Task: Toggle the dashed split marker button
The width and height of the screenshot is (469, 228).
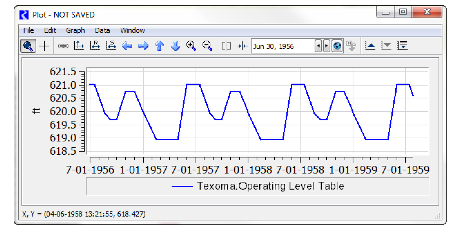Action: tap(226, 46)
